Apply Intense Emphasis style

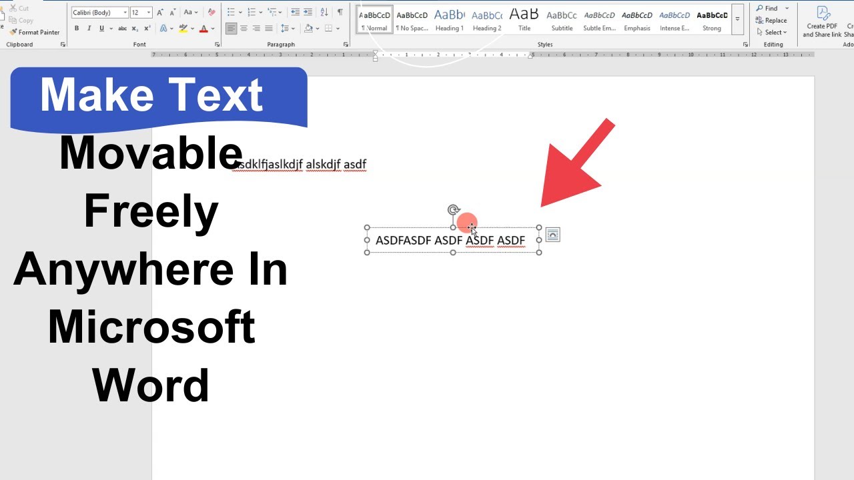tap(675, 19)
